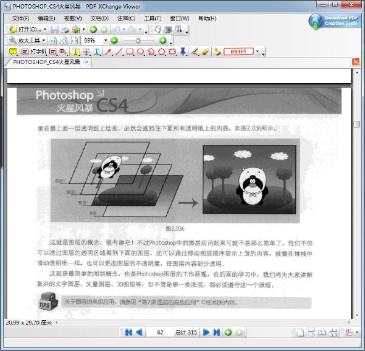Click the zoom slider handle

point(138,41)
